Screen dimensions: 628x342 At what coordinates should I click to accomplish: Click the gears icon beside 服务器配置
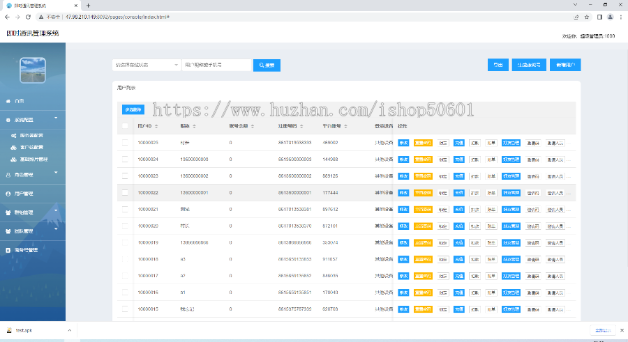point(14,136)
